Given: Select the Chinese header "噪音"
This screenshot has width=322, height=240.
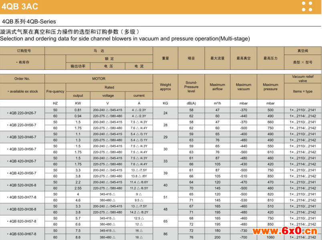Looking at the screenshot, I should (x=191, y=58).
